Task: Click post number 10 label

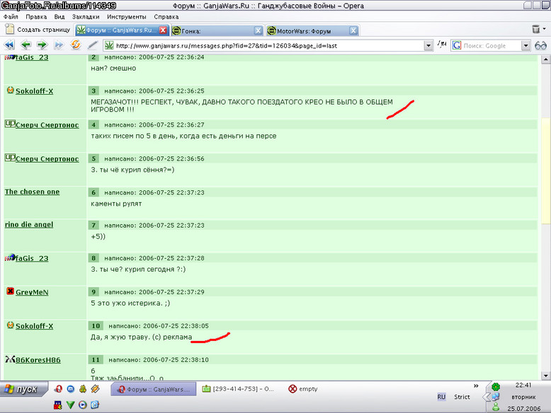Action: [96, 325]
